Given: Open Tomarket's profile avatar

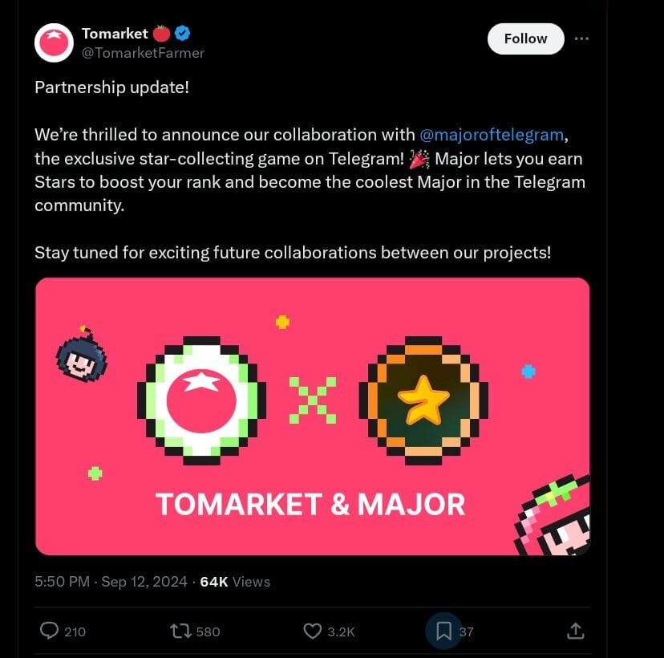Looking at the screenshot, I should [x=54, y=43].
